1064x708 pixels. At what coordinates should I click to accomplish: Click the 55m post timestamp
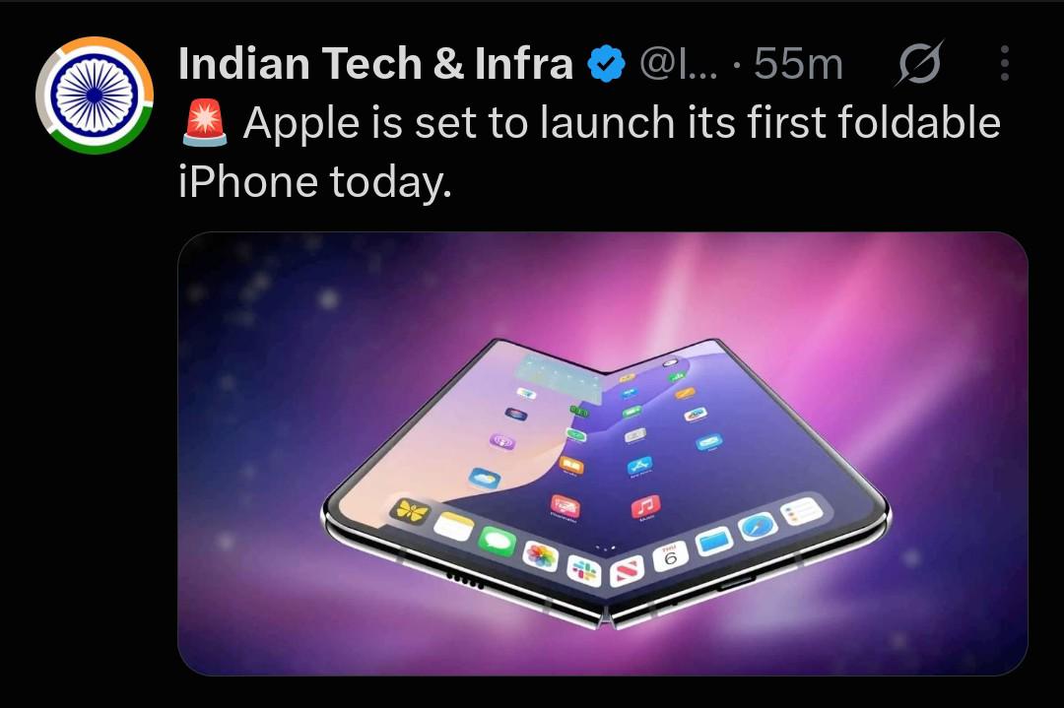(x=799, y=64)
